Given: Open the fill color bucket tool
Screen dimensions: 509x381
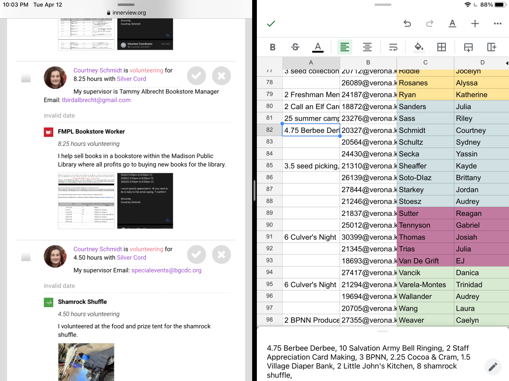Looking at the screenshot, I should click(419, 47).
